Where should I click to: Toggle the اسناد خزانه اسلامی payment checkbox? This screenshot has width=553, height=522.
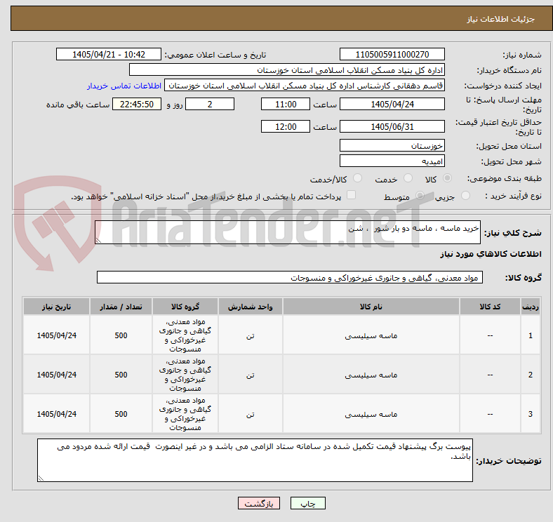pyautogui.click(x=352, y=195)
